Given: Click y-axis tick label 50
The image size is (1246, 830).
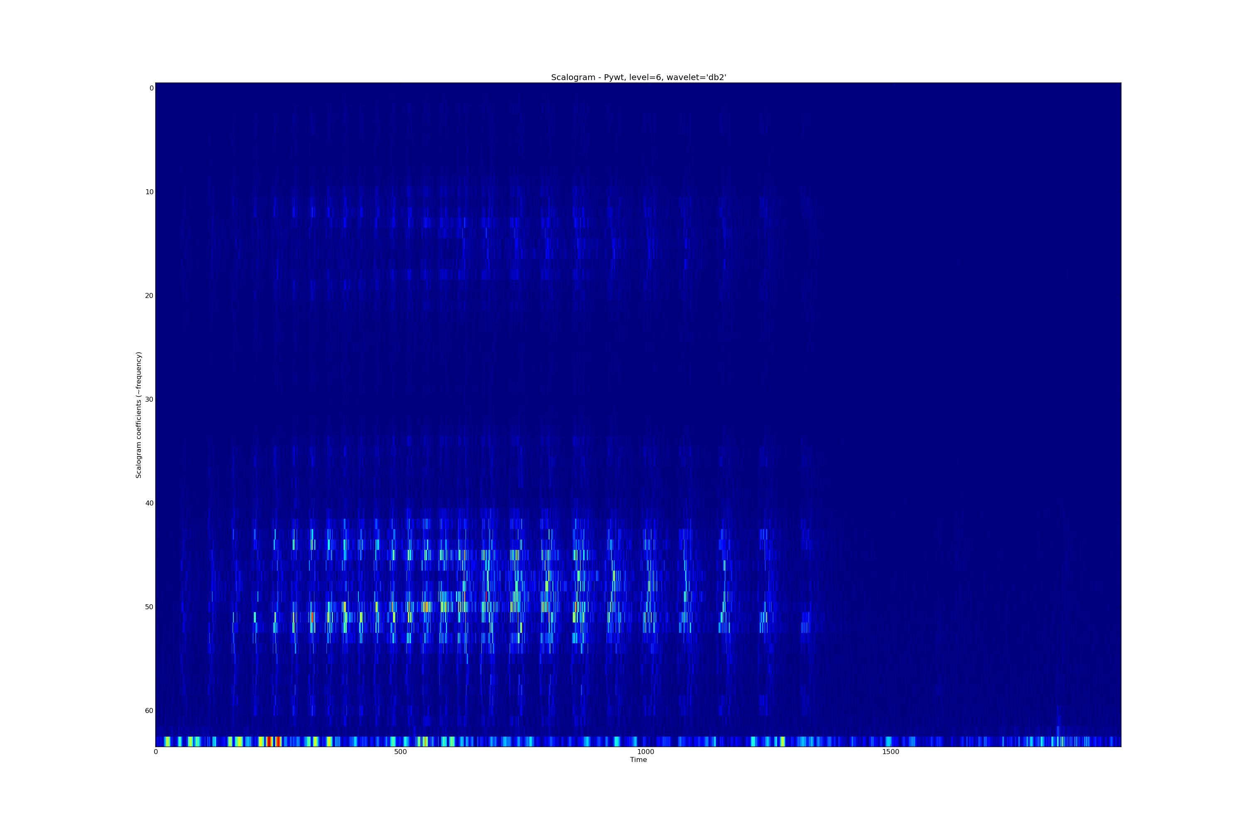Looking at the screenshot, I should coord(150,607).
